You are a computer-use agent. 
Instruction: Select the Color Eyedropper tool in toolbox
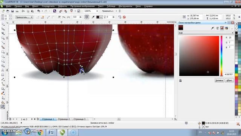(x=3, y=93)
